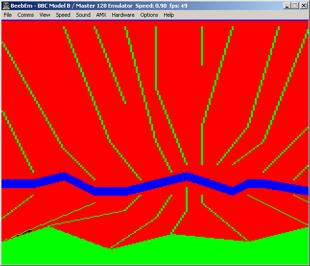Close the BeebEm emulator window
Image resolution: width=310 pixels, height=266 pixels.
[x=303, y=6]
